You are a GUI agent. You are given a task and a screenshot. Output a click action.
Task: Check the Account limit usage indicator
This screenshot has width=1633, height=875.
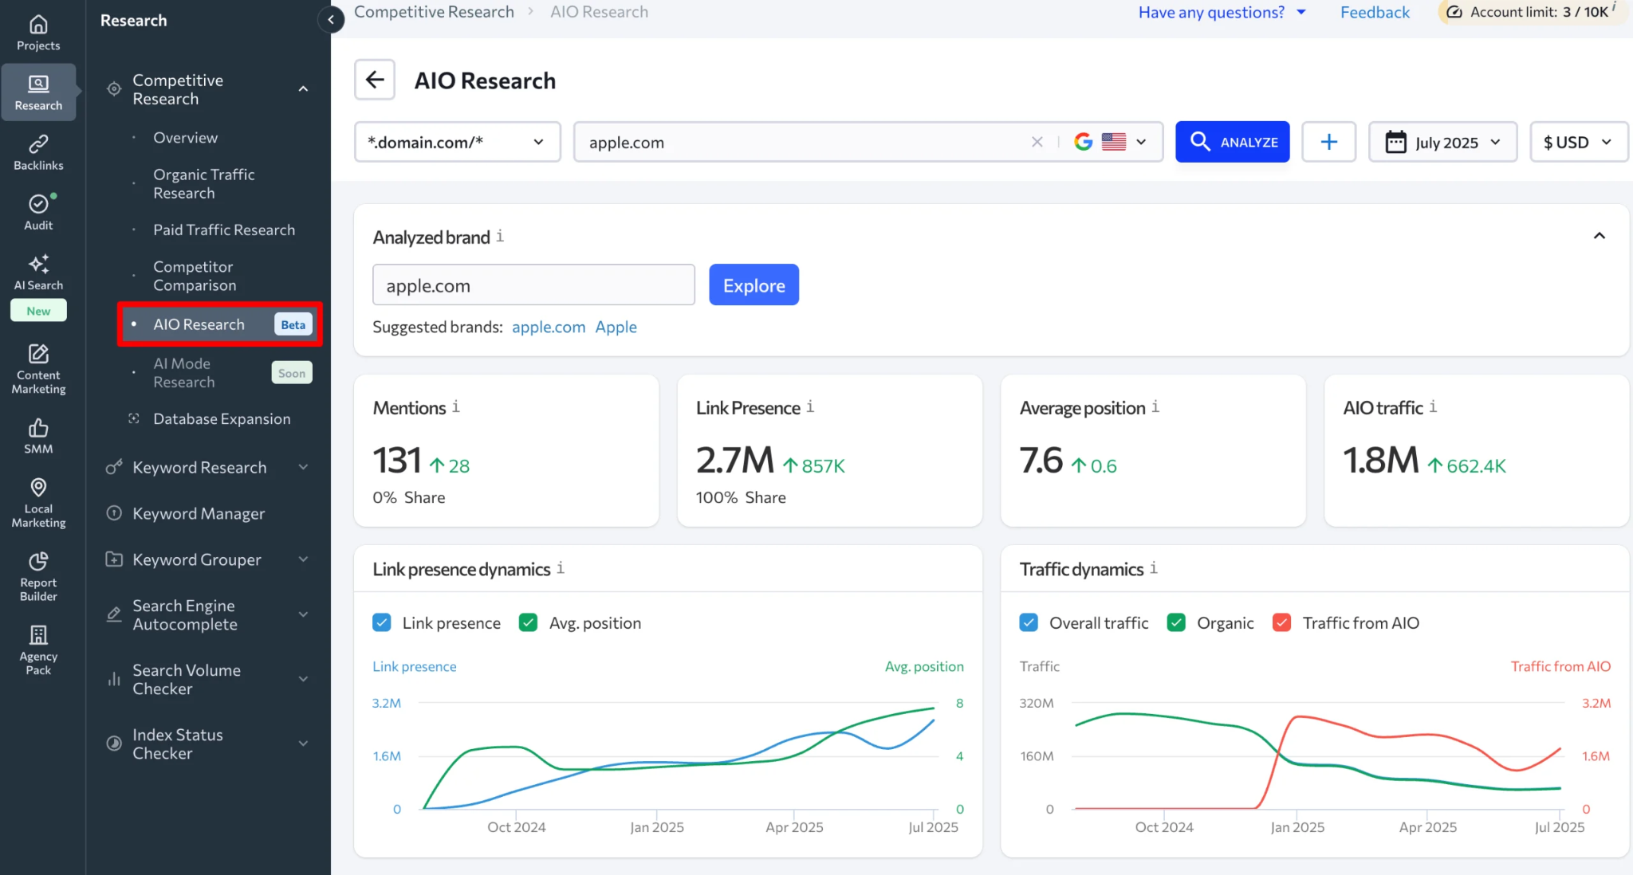[1531, 12]
